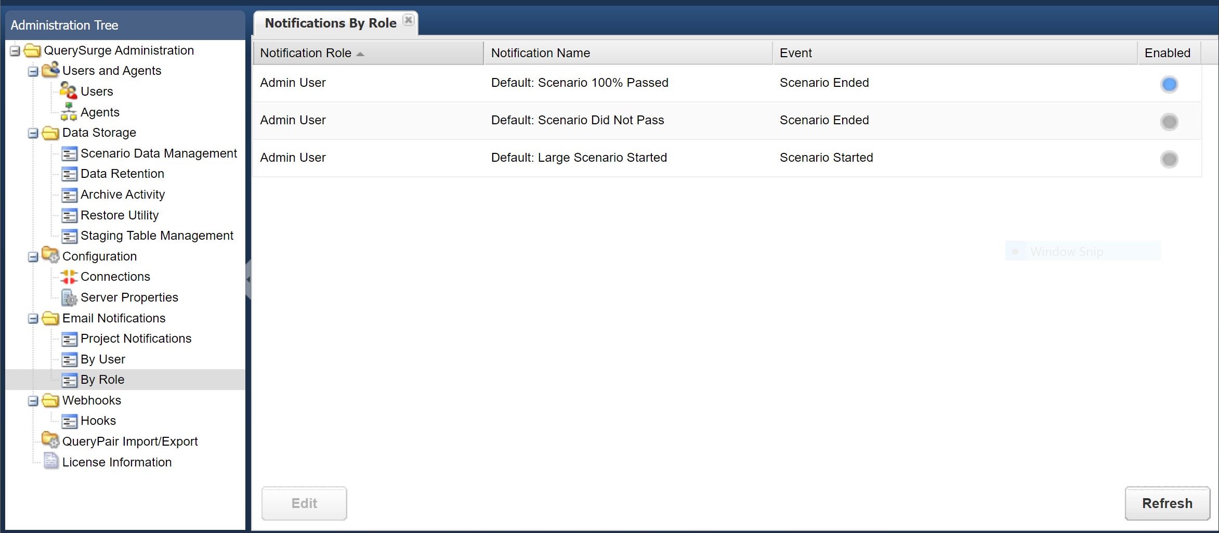Click the Hooks page icon
This screenshot has width=1219, height=533.
tap(69, 421)
